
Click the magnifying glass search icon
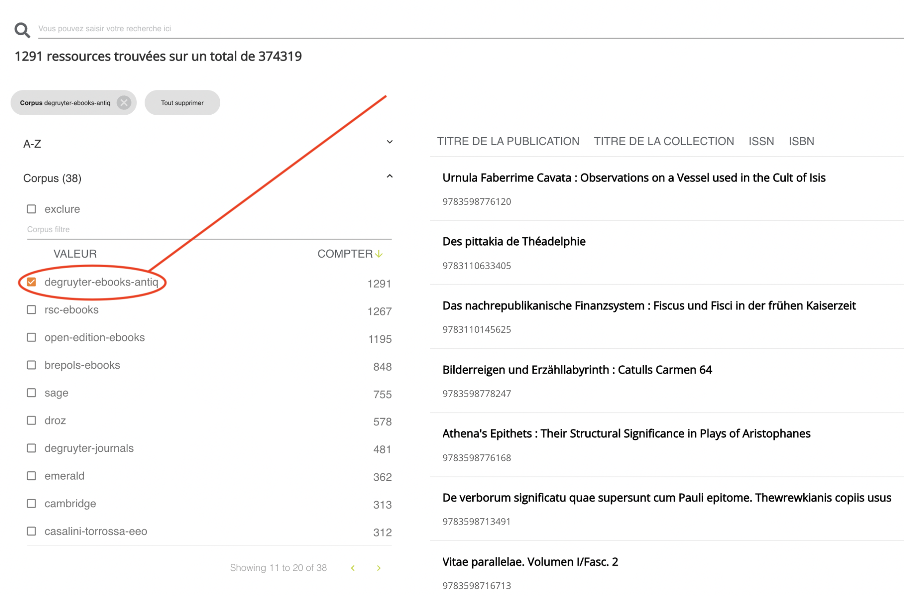22,30
